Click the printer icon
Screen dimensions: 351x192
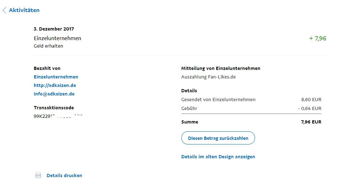click(x=38, y=175)
